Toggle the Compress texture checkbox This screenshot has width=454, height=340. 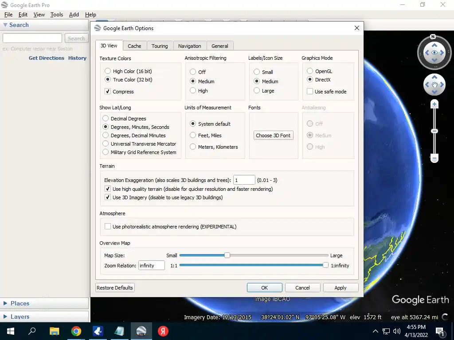coord(108,91)
